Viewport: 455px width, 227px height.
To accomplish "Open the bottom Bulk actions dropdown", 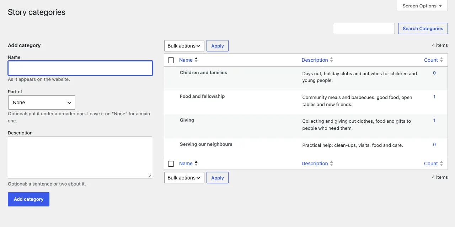I will click(184, 178).
